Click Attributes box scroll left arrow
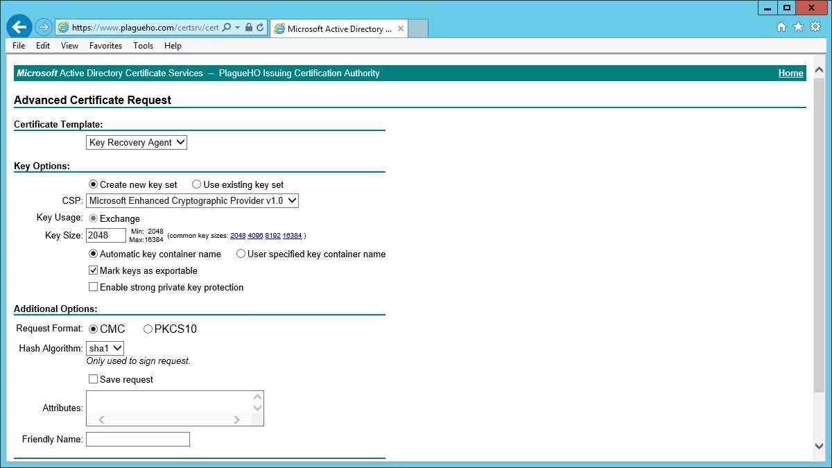Viewport: 832px width, 468px height. 102,419
